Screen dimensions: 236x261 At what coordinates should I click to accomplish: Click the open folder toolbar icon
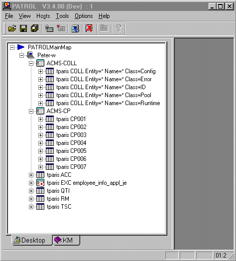[12, 28]
